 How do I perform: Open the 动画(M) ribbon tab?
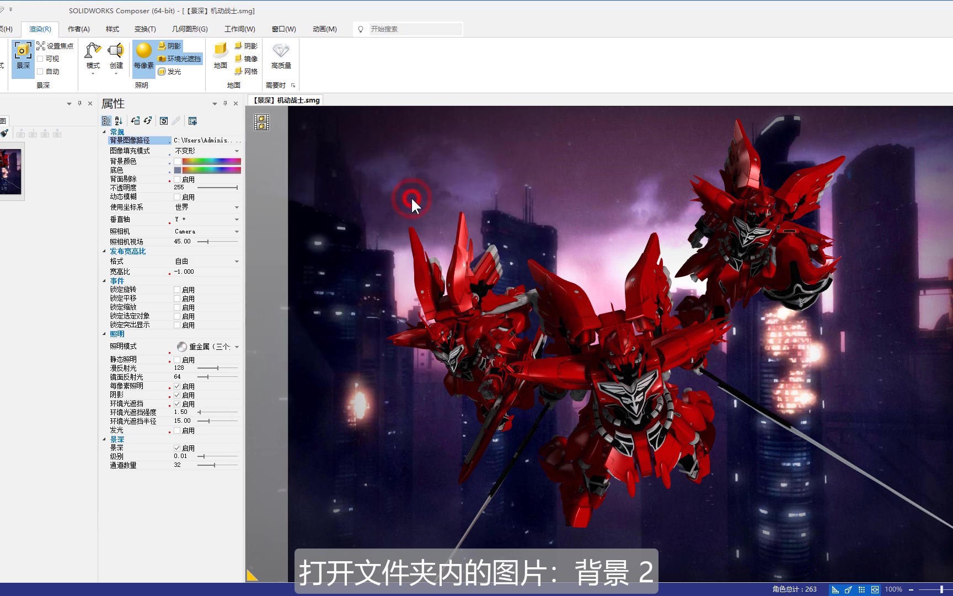point(325,29)
